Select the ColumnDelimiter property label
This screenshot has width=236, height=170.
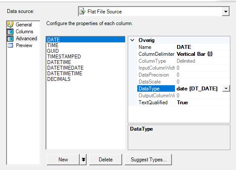pyautogui.click(x=156, y=54)
